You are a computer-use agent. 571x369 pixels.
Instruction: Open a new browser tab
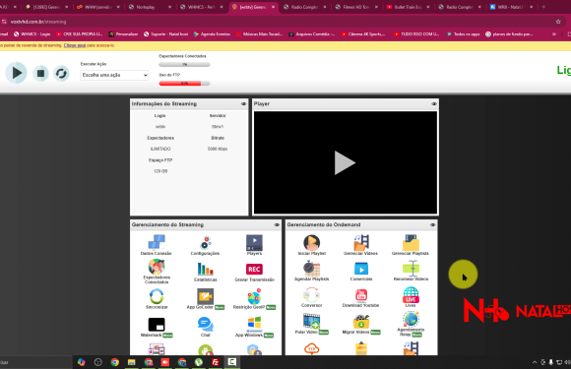543,7
